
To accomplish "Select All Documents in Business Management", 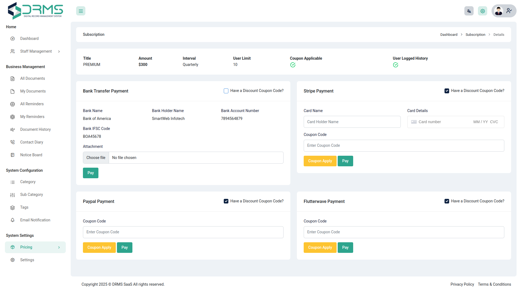I will pos(32,78).
